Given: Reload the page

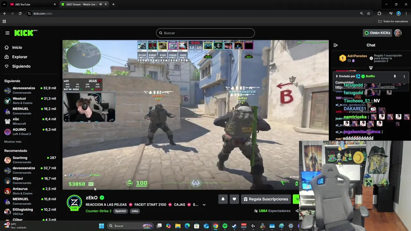Looking at the screenshot, I should click(x=20, y=13).
